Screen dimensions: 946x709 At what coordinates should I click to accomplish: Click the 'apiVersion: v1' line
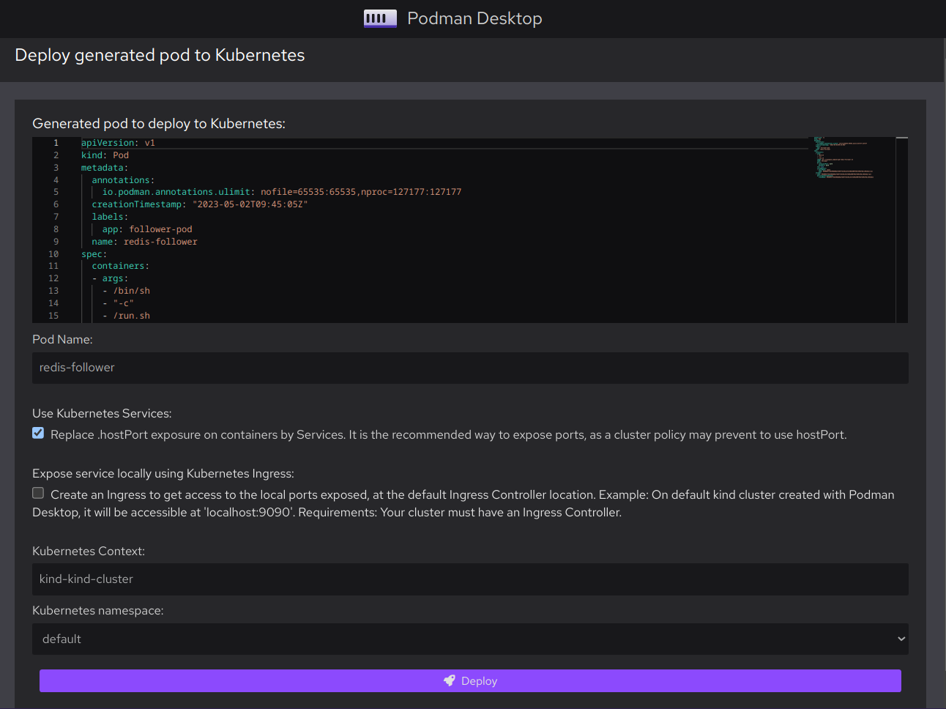point(118,143)
